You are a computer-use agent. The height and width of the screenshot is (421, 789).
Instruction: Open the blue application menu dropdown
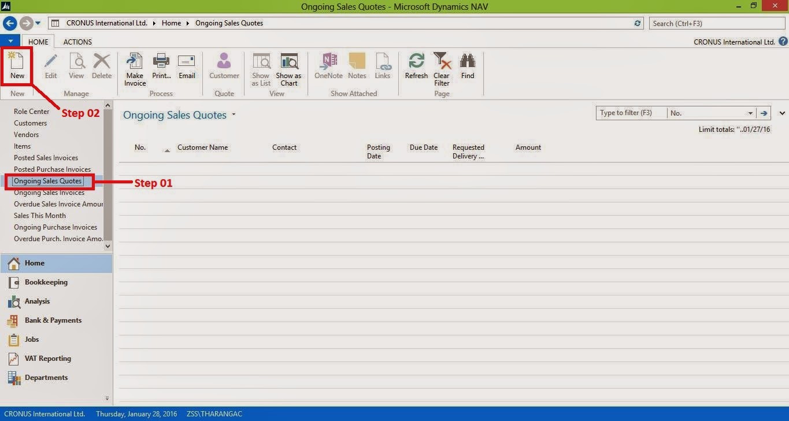coord(10,41)
